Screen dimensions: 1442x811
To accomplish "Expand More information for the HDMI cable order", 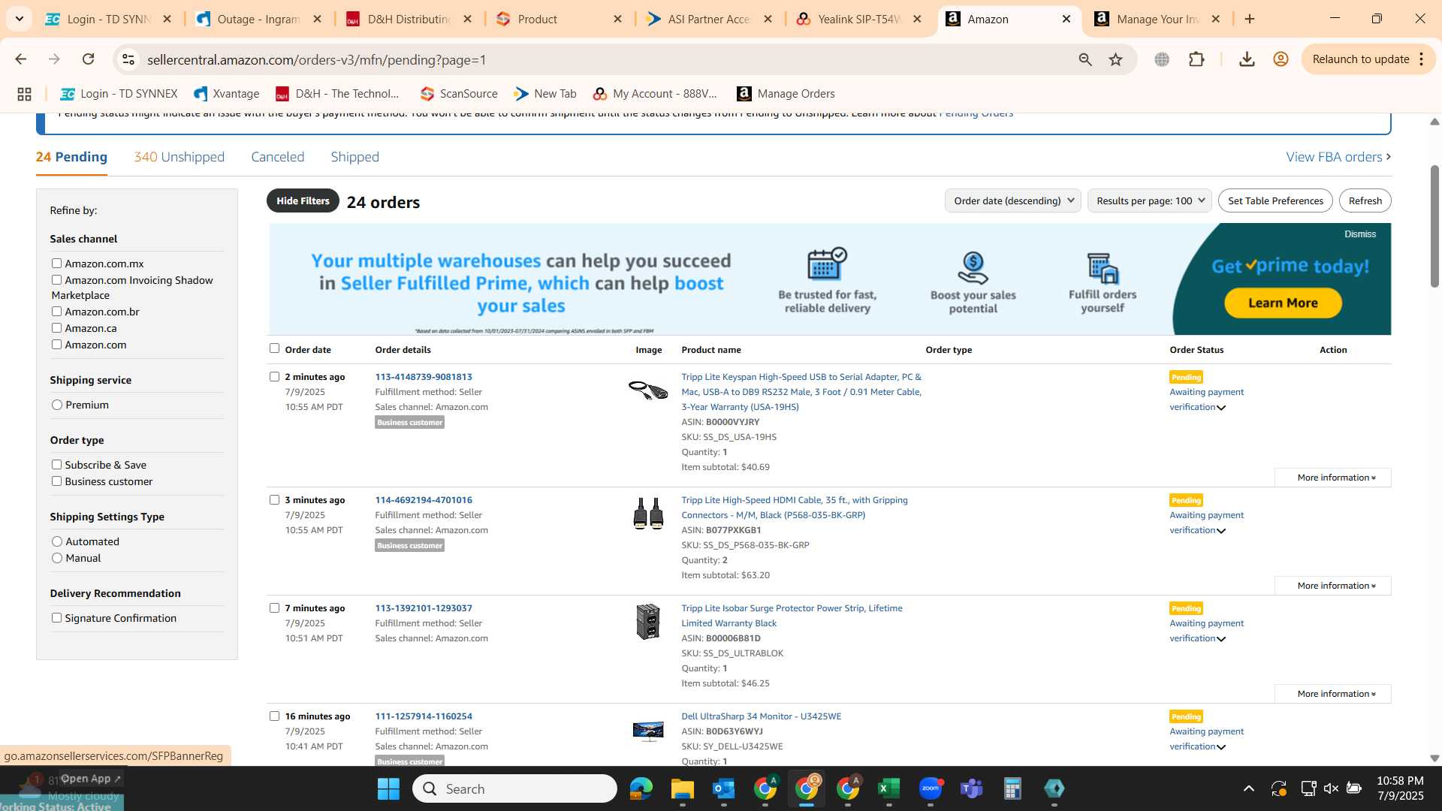I will pyautogui.click(x=1332, y=586).
